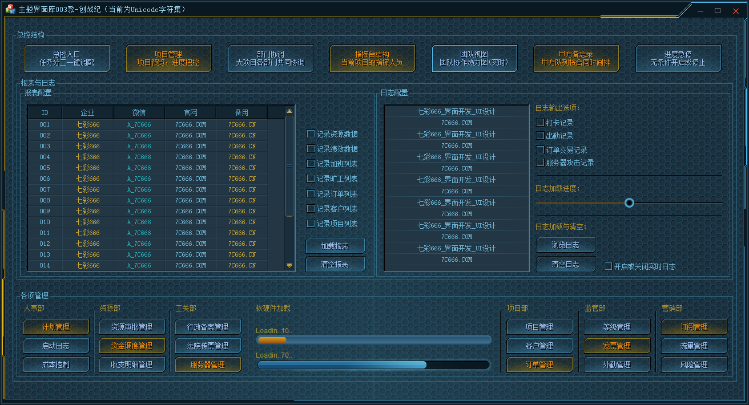749x405 pixels.
Task: Click the 服务器管理 button
Action: 208,364
